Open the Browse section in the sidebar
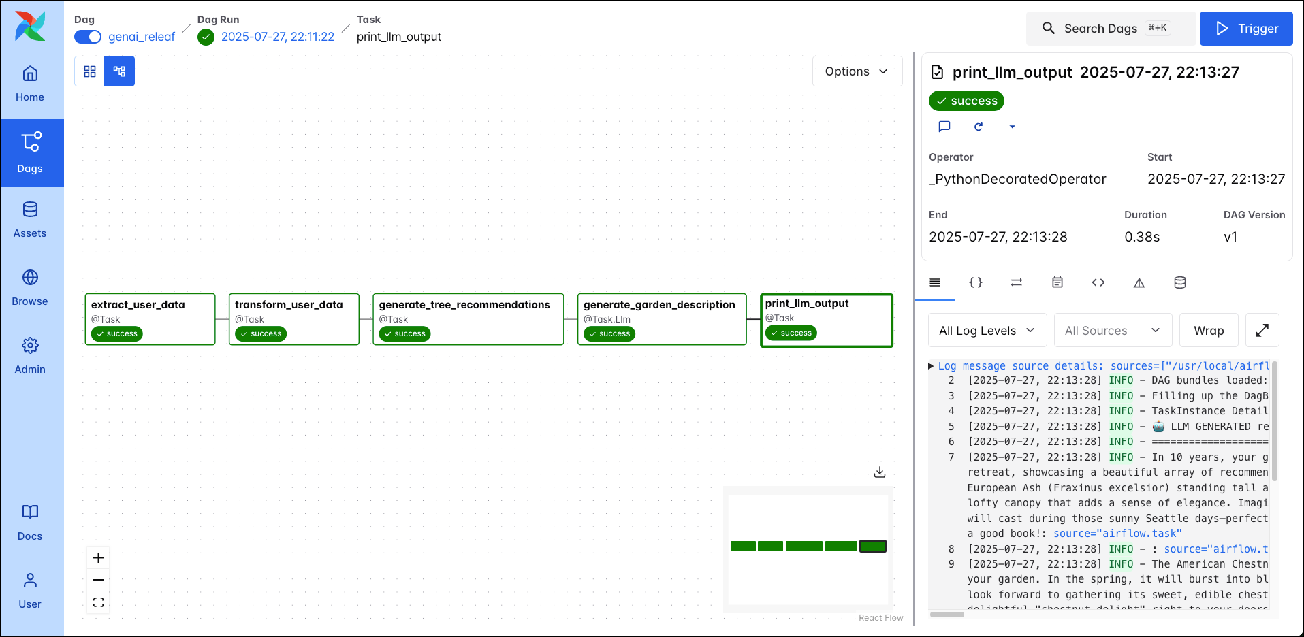This screenshot has height=637, width=1304. click(31, 286)
